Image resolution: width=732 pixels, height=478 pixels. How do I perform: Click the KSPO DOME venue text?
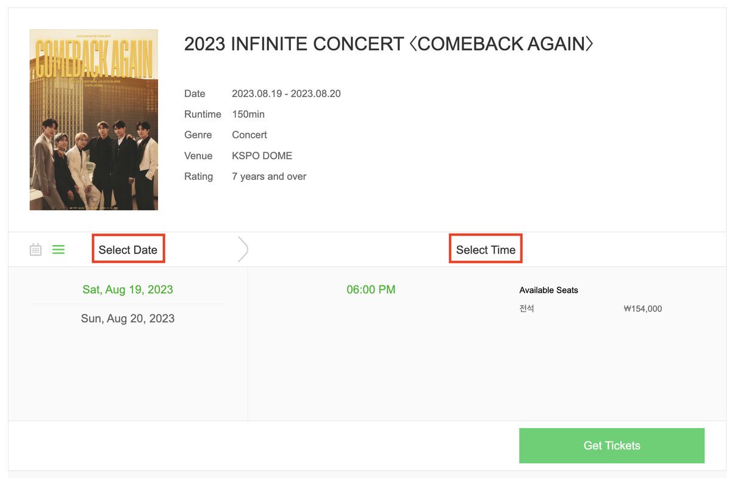pos(262,155)
